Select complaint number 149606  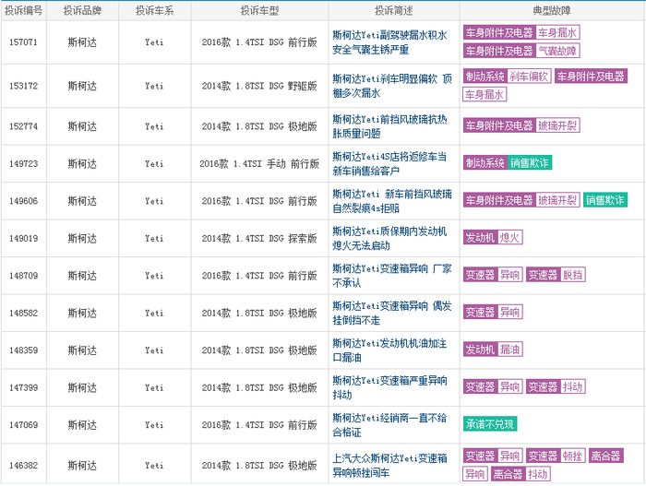(x=23, y=201)
